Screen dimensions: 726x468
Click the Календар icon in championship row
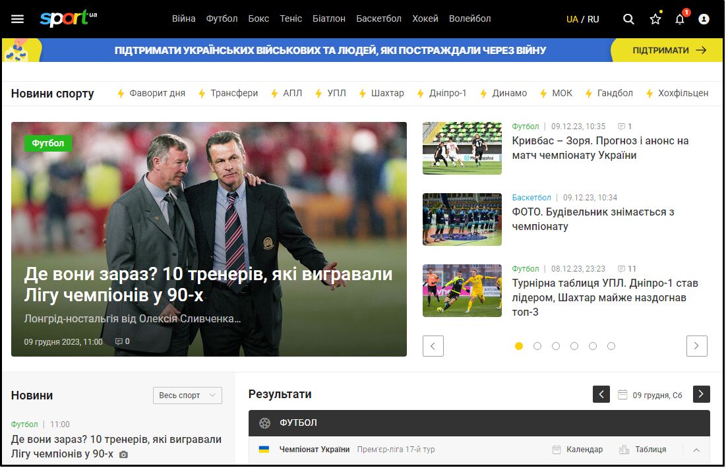click(x=557, y=450)
